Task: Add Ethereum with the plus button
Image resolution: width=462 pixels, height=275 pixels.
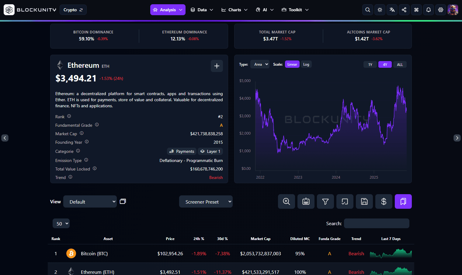Action: click(x=217, y=66)
